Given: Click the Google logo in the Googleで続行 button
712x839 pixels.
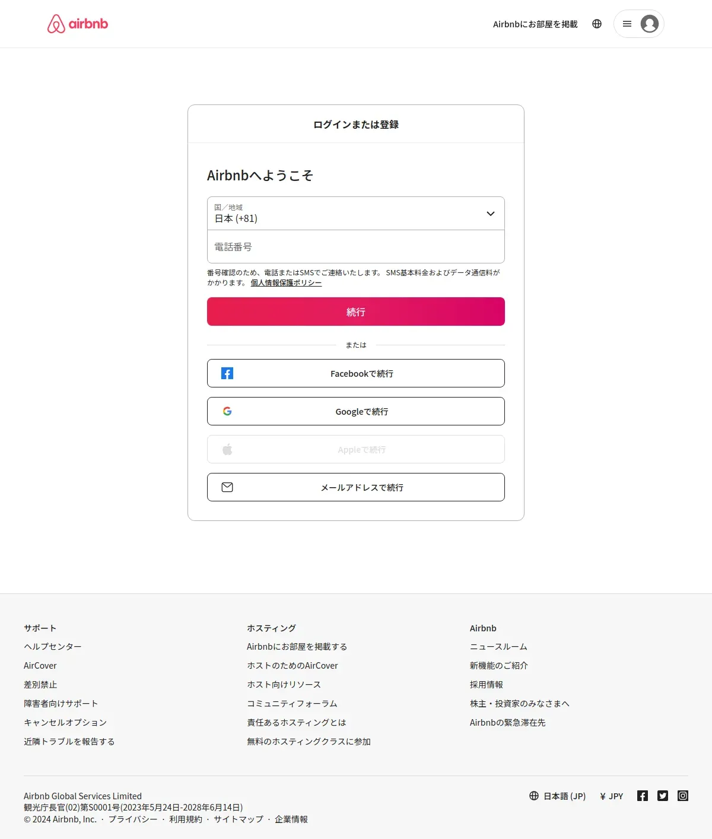Looking at the screenshot, I should tap(227, 411).
